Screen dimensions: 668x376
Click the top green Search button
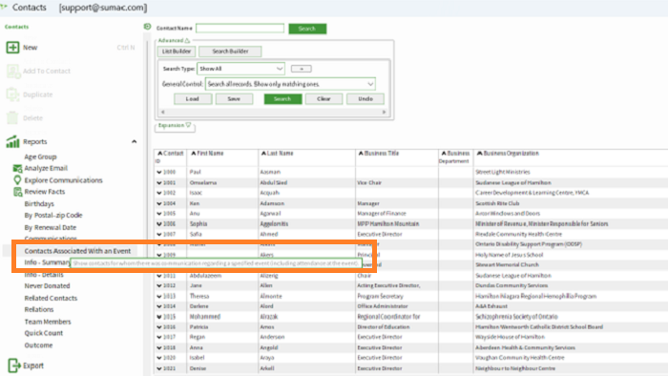[307, 29]
